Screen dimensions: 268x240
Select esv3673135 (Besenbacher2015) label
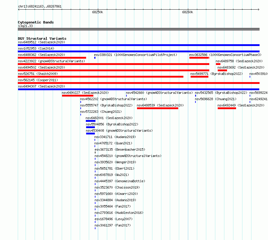click(x=120, y=149)
